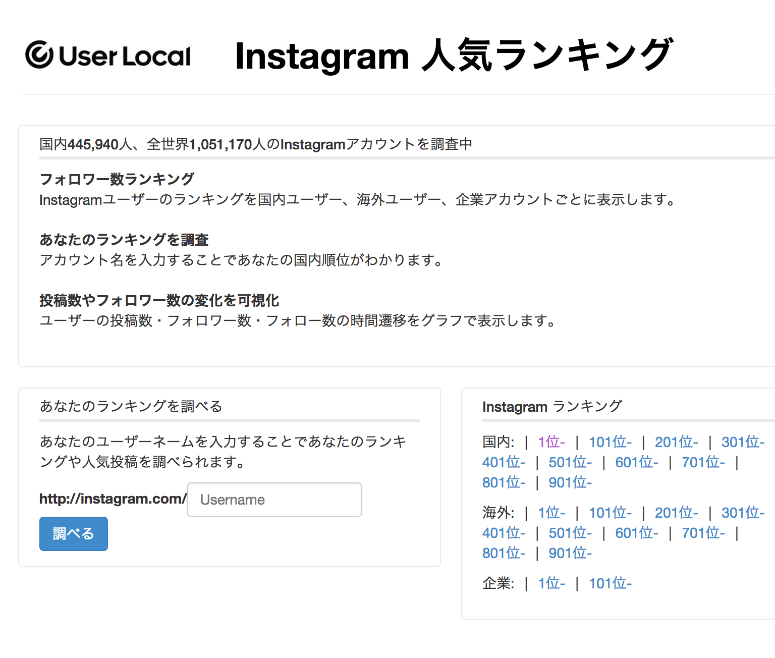
Task: Click the http://instagram.com/ label
Action: pos(113,499)
